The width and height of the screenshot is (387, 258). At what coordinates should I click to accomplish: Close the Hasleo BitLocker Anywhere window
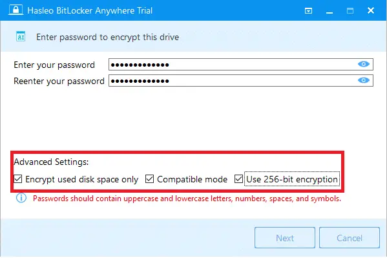[x=371, y=10]
